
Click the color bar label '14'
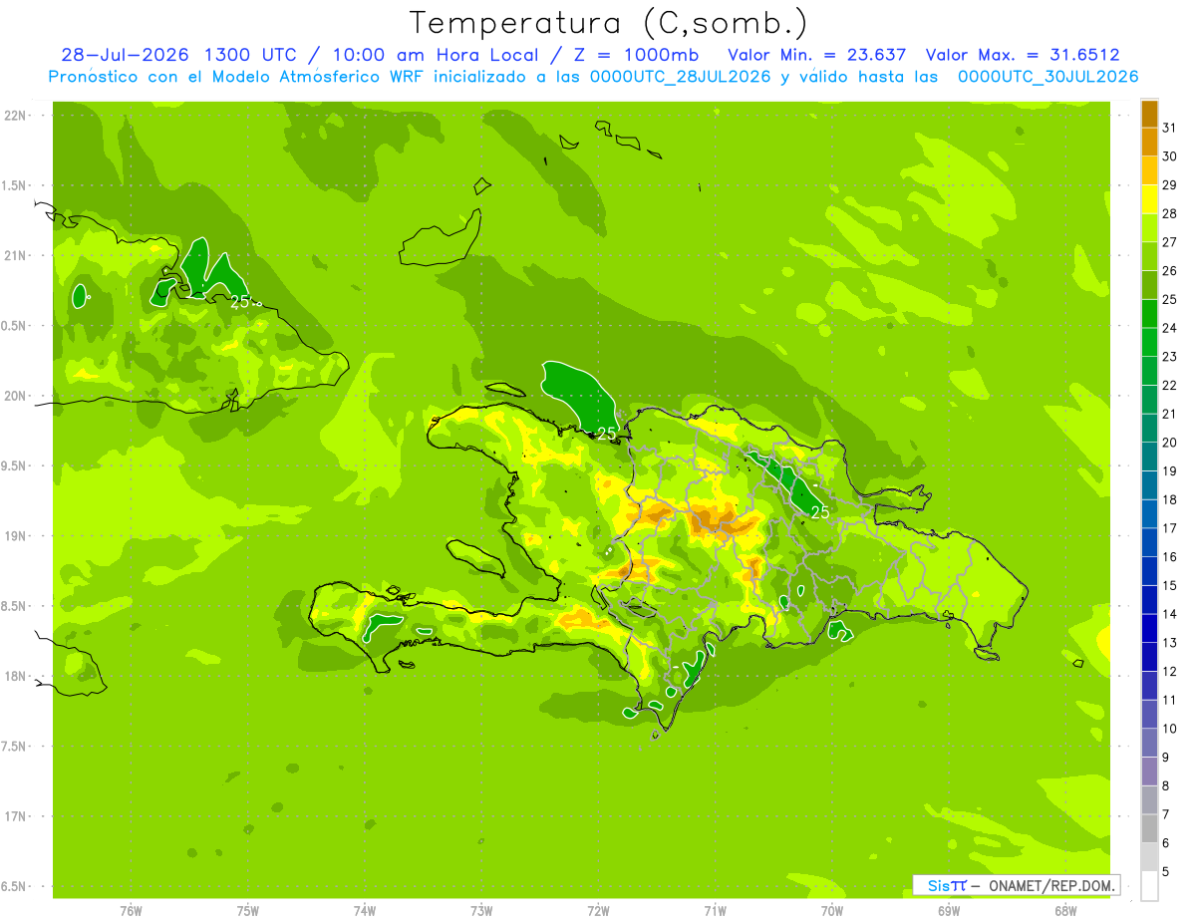1169,613
